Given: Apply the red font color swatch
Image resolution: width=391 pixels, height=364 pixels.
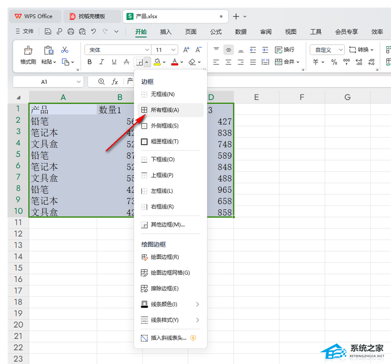Looking at the screenshot, I should pos(174,62).
